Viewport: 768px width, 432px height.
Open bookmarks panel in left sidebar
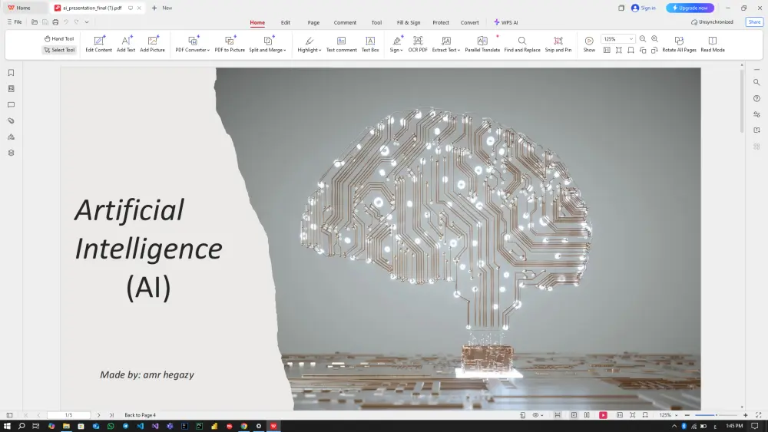click(x=11, y=73)
